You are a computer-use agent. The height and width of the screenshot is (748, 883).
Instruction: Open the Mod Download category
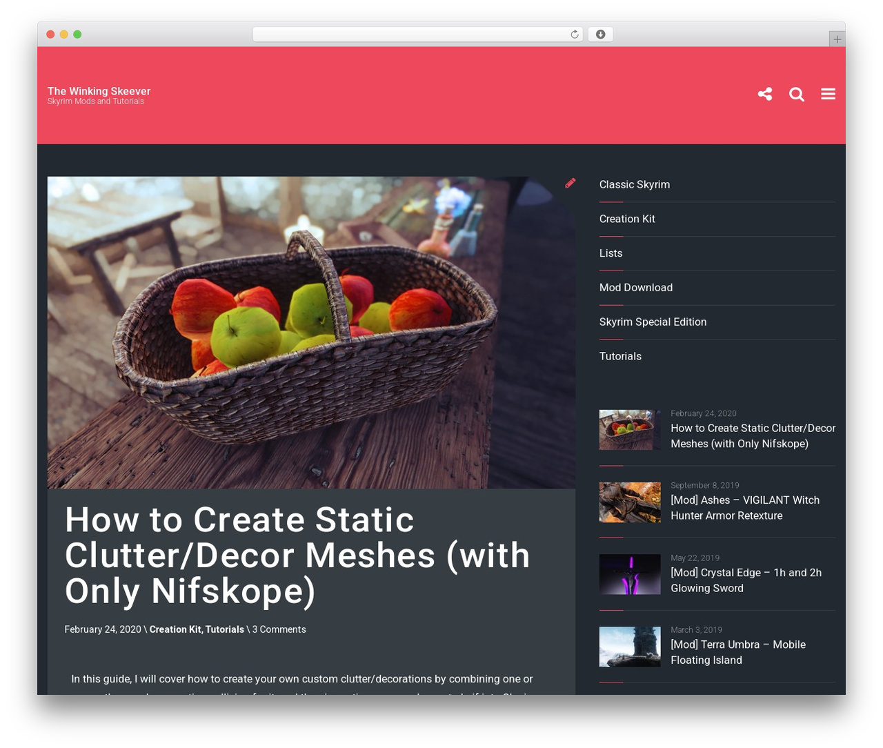636,288
